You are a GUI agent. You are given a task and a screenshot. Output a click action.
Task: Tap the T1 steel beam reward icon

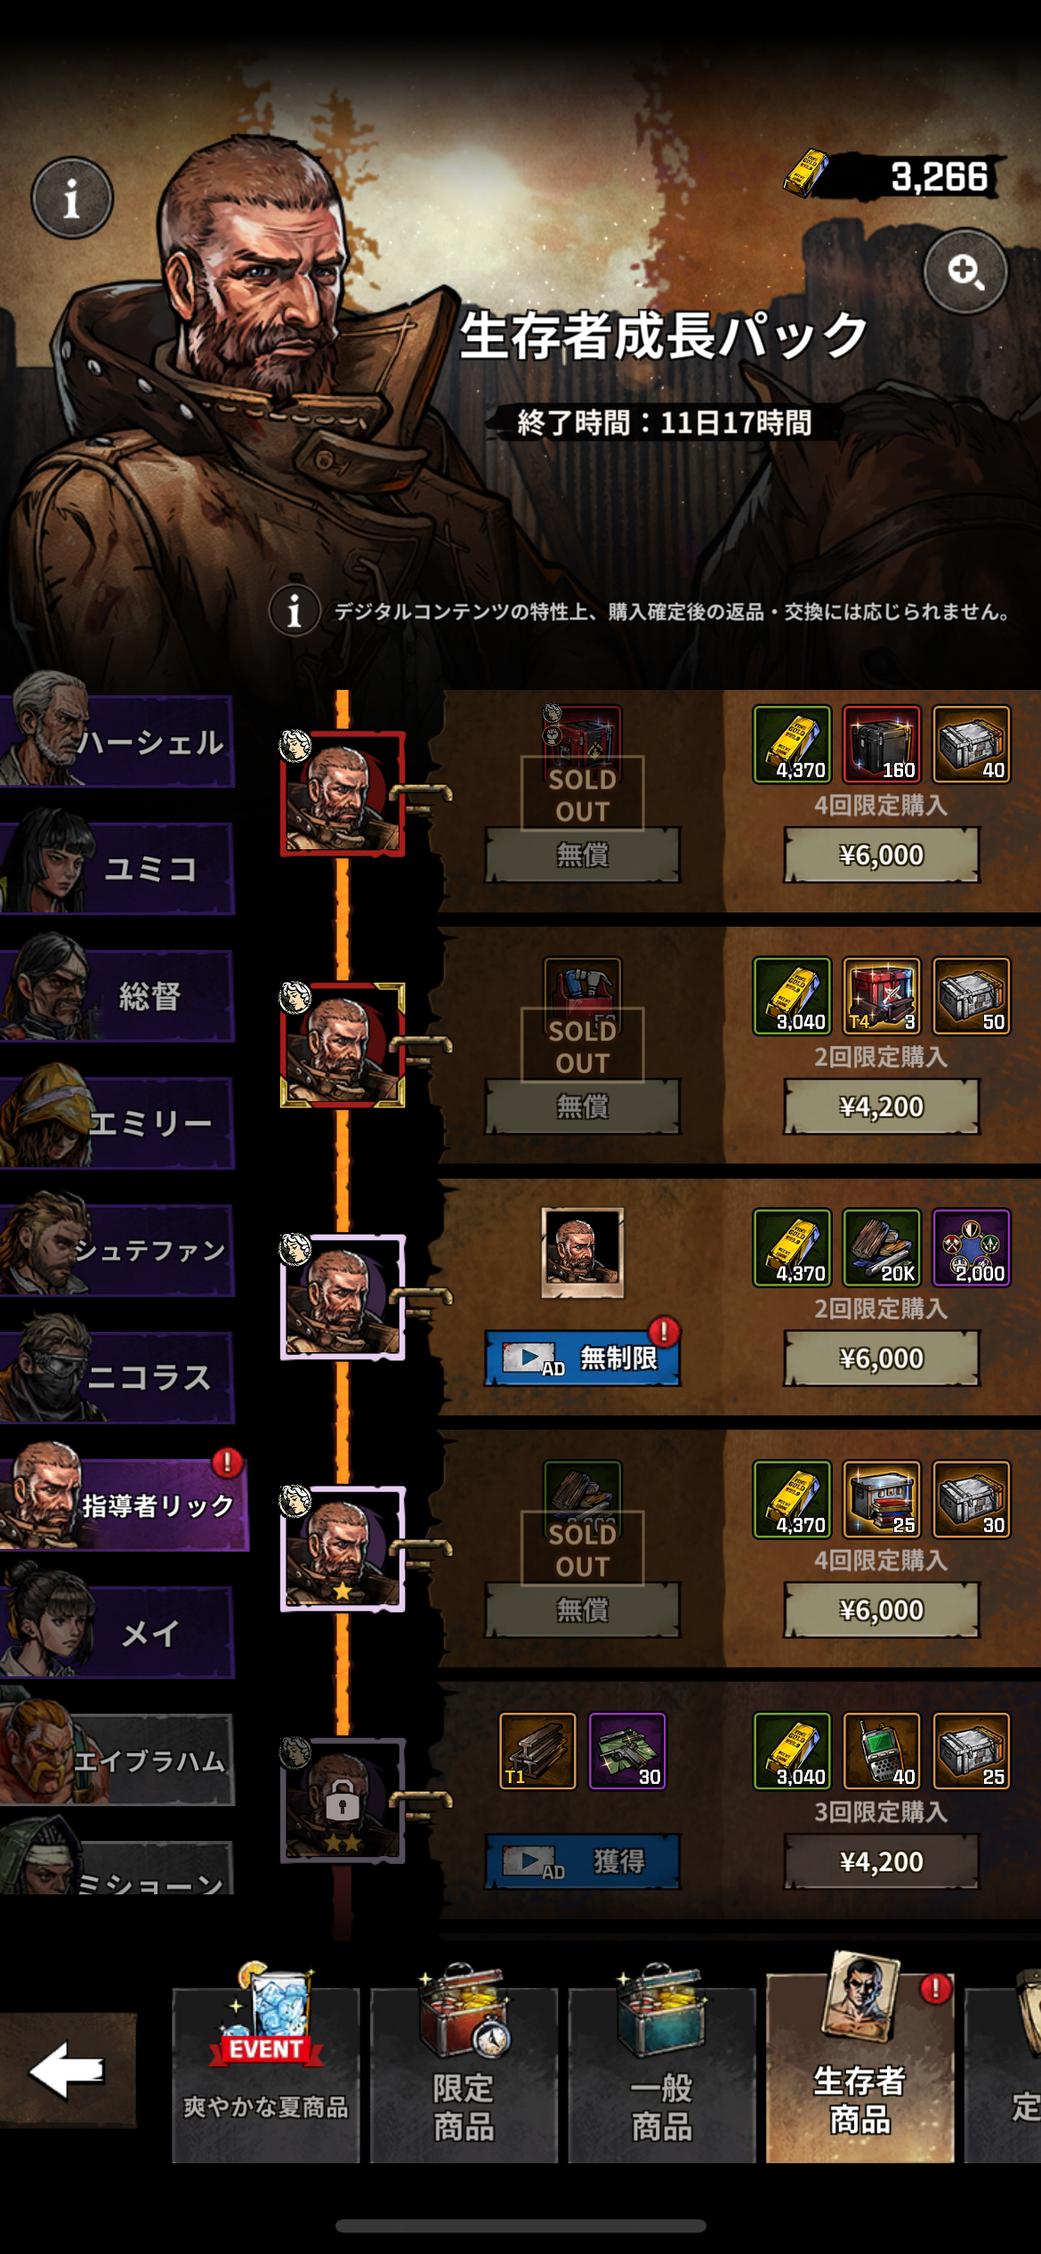[537, 1750]
